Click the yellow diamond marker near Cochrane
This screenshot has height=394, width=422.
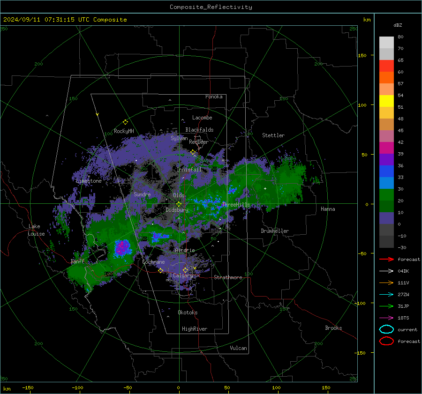click(x=160, y=271)
